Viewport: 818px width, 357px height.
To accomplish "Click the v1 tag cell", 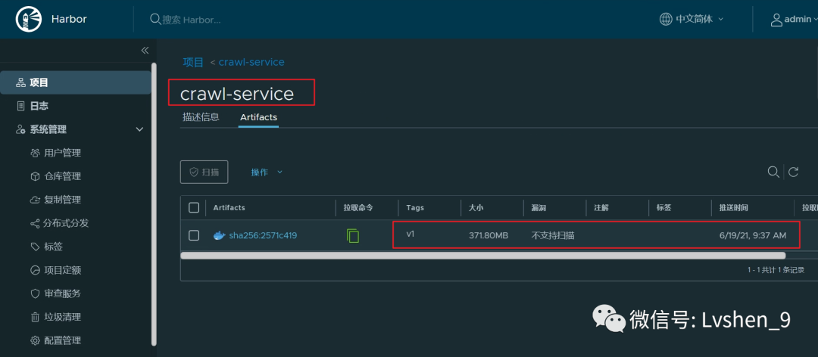I will (x=410, y=234).
